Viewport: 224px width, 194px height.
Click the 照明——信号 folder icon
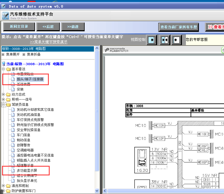pos(8,100)
